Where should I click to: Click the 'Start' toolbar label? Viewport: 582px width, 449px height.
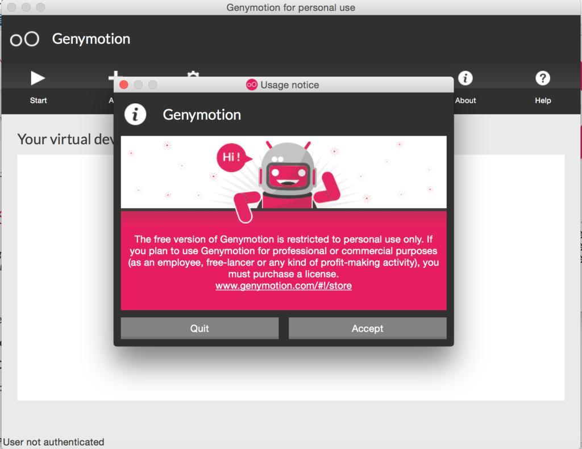point(38,100)
